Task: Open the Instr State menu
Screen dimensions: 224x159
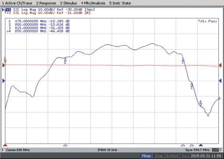Action: pos(120,3)
